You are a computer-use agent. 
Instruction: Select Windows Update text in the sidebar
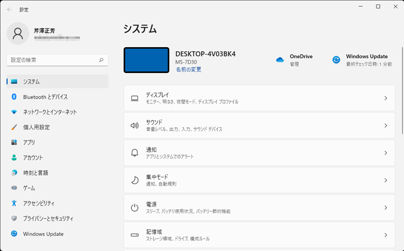click(x=43, y=234)
